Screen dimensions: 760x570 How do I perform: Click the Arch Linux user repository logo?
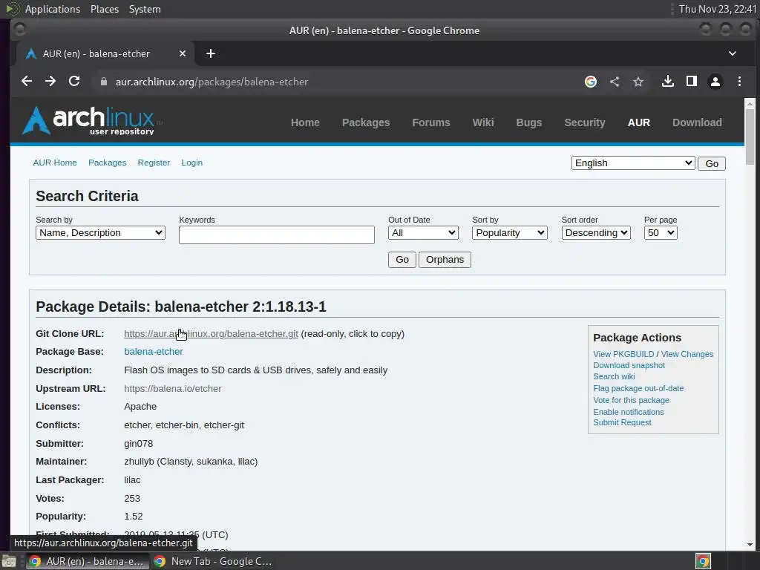(89, 120)
